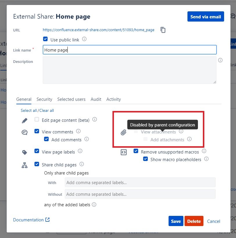Click the pencil edit icon
The height and width of the screenshot is (238, 236).
[x=24, y=121]
